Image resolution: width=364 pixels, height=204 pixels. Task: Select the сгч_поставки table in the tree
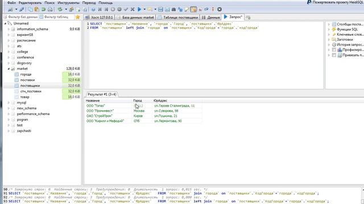pos(31,91)
